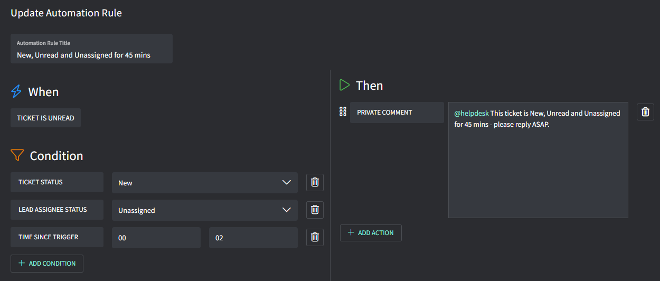Click the Private Comment action label
660x281 pixels.
397,113
